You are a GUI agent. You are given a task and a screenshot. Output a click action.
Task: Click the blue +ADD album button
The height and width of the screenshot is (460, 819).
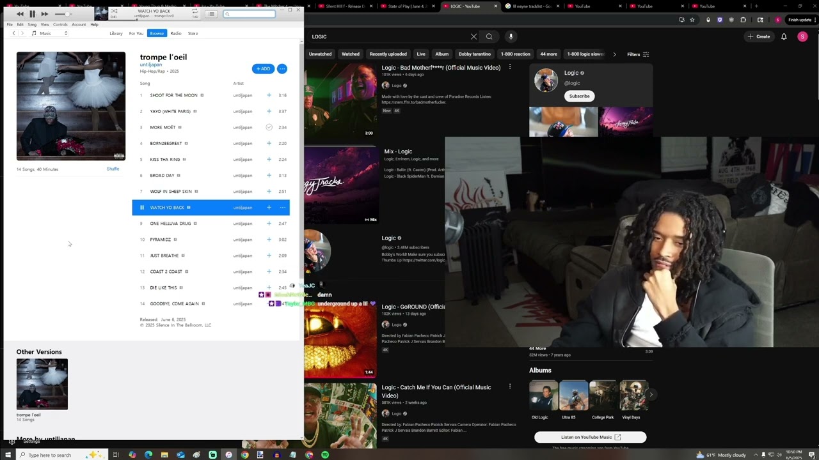[263, 68]
